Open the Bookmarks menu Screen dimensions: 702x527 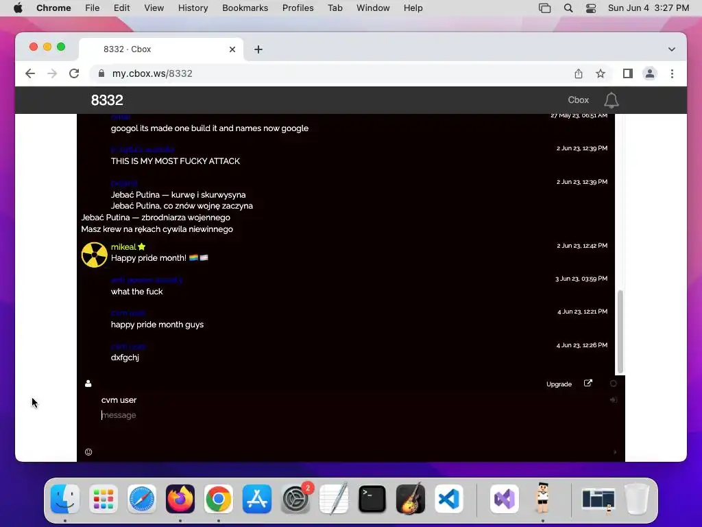coord(245,8)
